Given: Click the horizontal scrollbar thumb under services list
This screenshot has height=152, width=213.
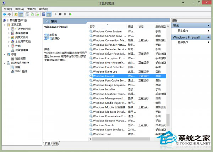Looking at the screenshot, I should click(121, 139).
